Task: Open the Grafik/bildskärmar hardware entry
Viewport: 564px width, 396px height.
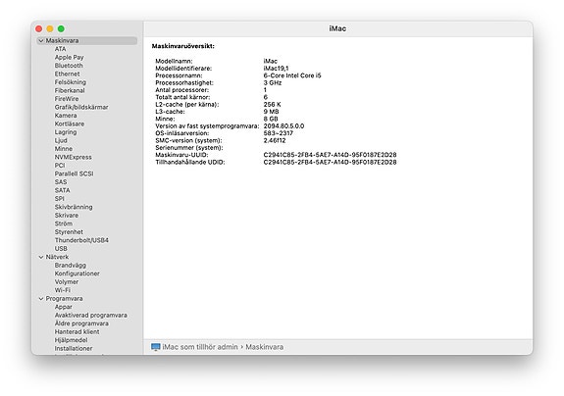Action: pyautogui.click(x=81, y=107)
